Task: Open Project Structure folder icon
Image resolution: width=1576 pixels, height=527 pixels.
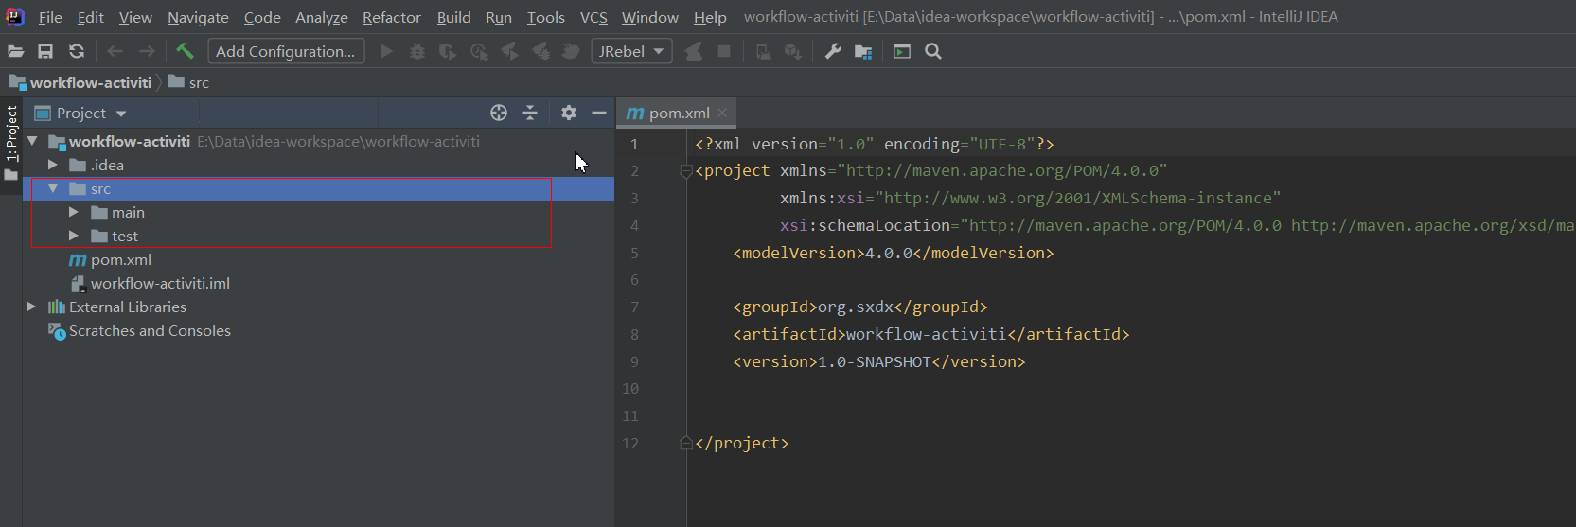Action: pyautogui.click(x=863, y=51)
